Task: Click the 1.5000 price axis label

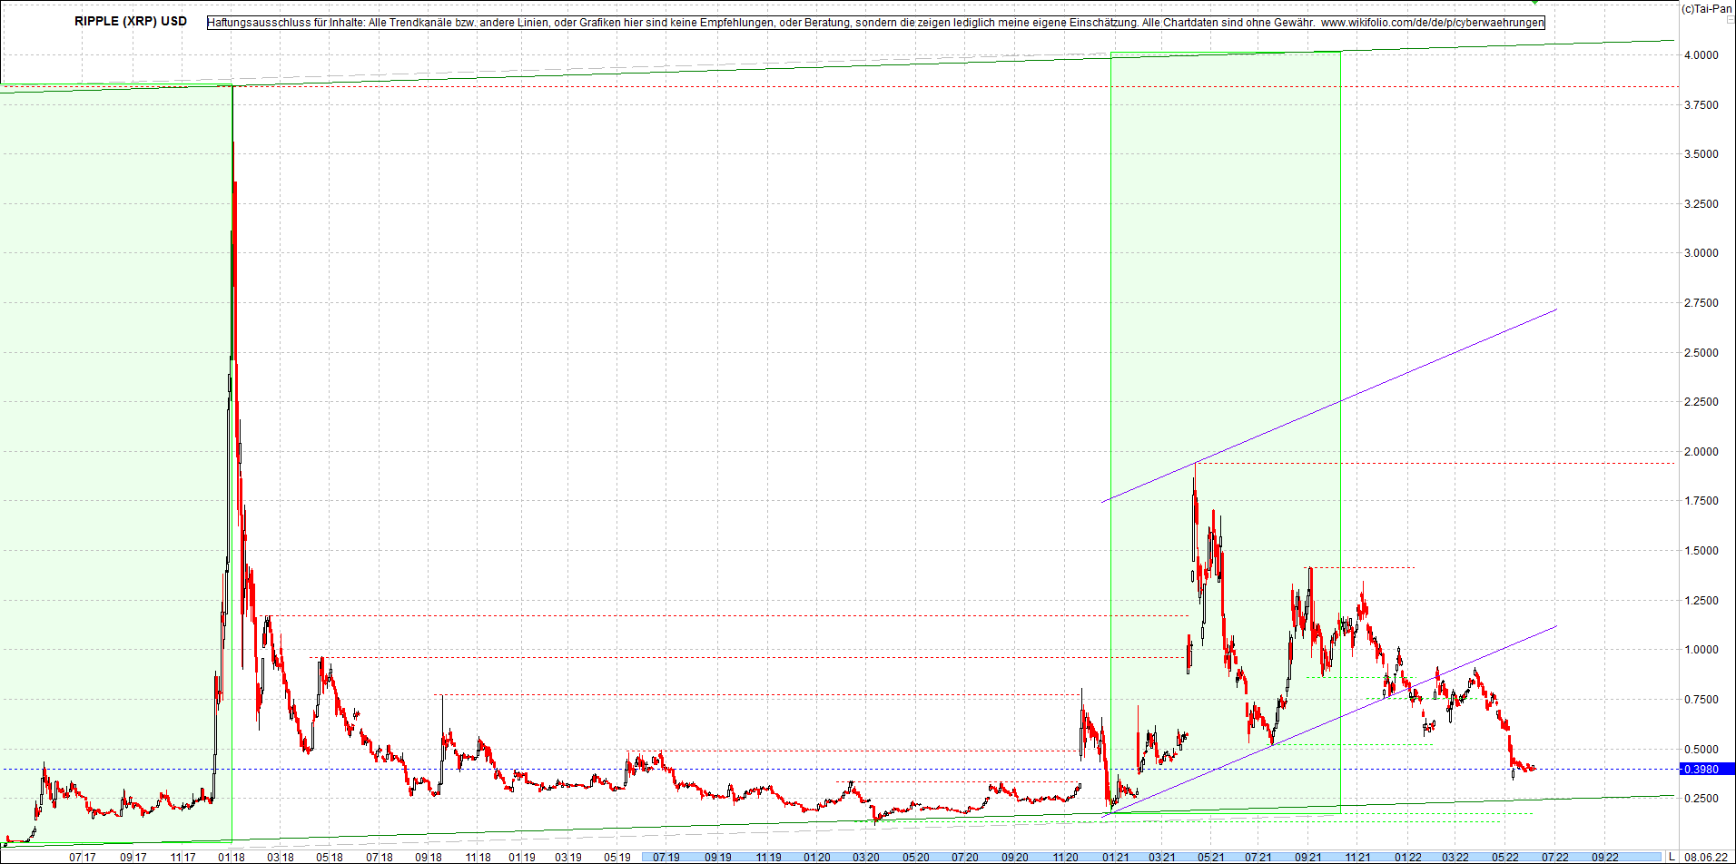Action: 1701,550
